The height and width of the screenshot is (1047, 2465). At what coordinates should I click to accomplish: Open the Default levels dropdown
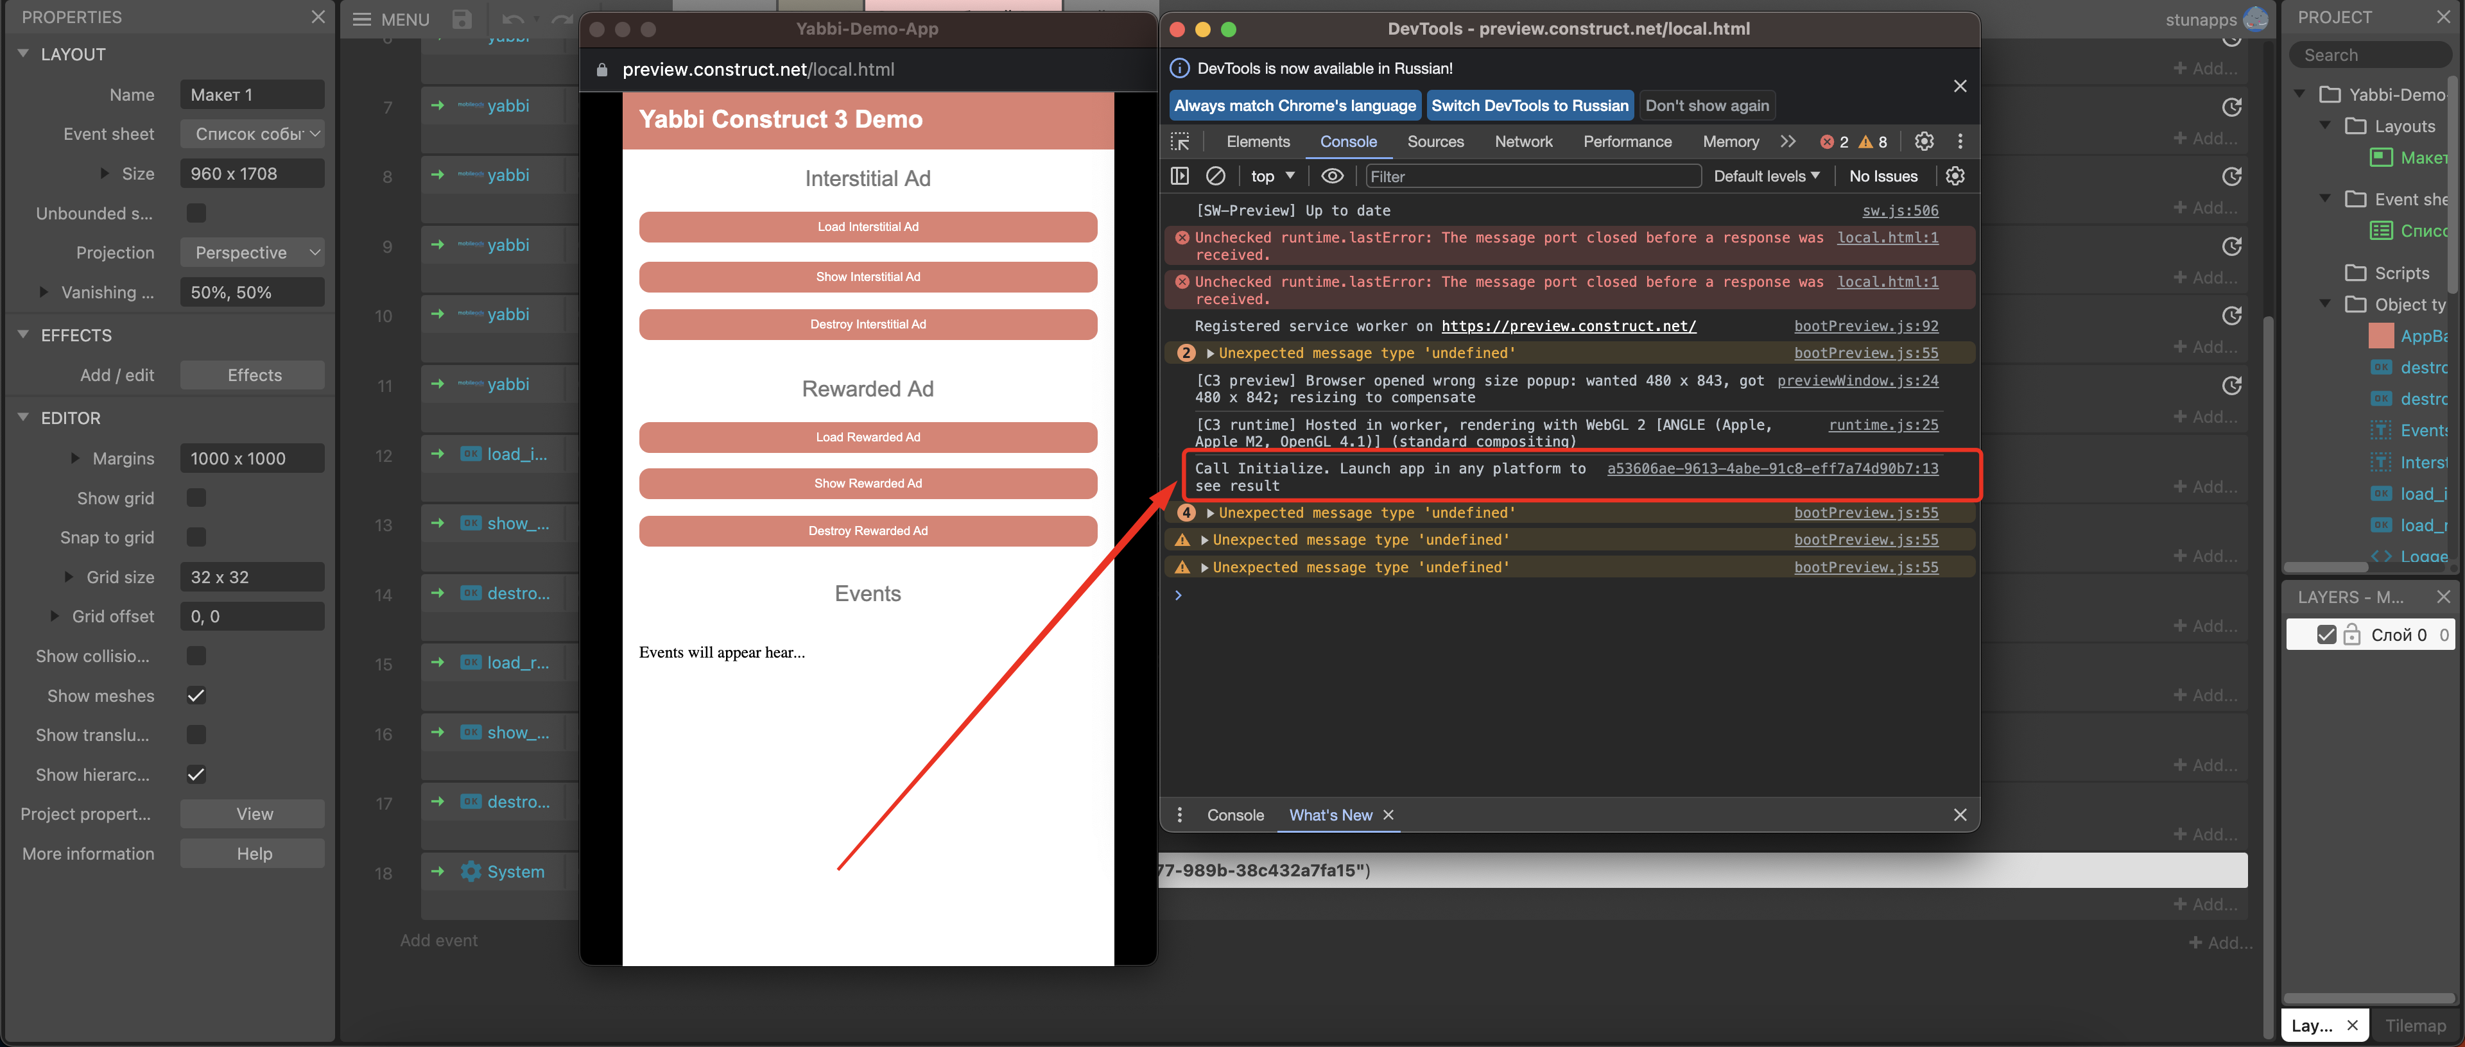tap(1765, 176)
